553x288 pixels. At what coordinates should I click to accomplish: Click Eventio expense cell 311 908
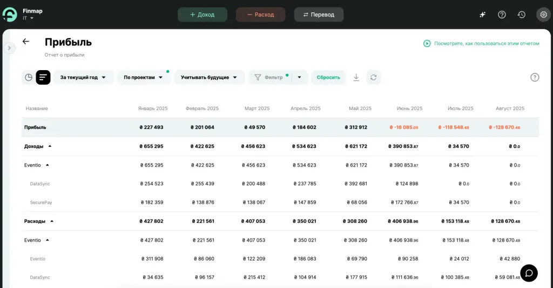tap(152, 259)
